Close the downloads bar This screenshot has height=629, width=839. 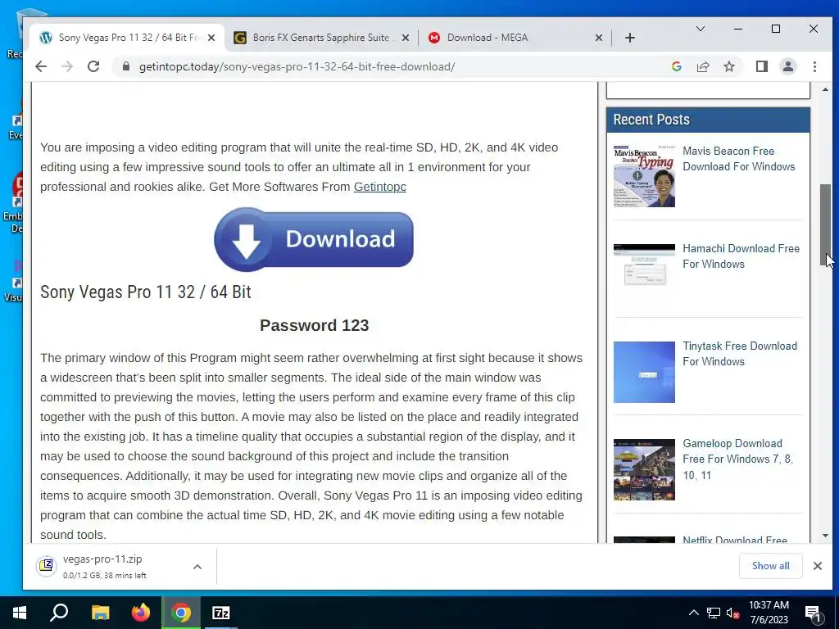point(817,566)
